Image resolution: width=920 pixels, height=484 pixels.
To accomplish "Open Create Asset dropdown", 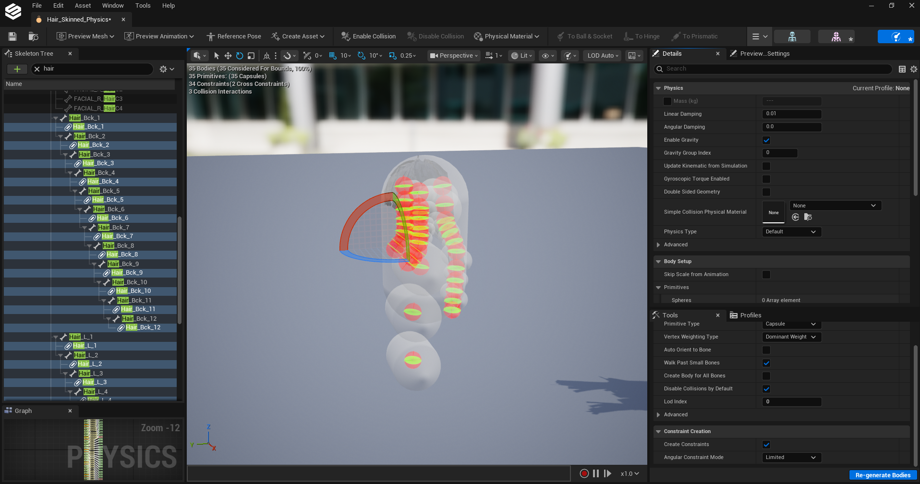I will coord(298,36).
